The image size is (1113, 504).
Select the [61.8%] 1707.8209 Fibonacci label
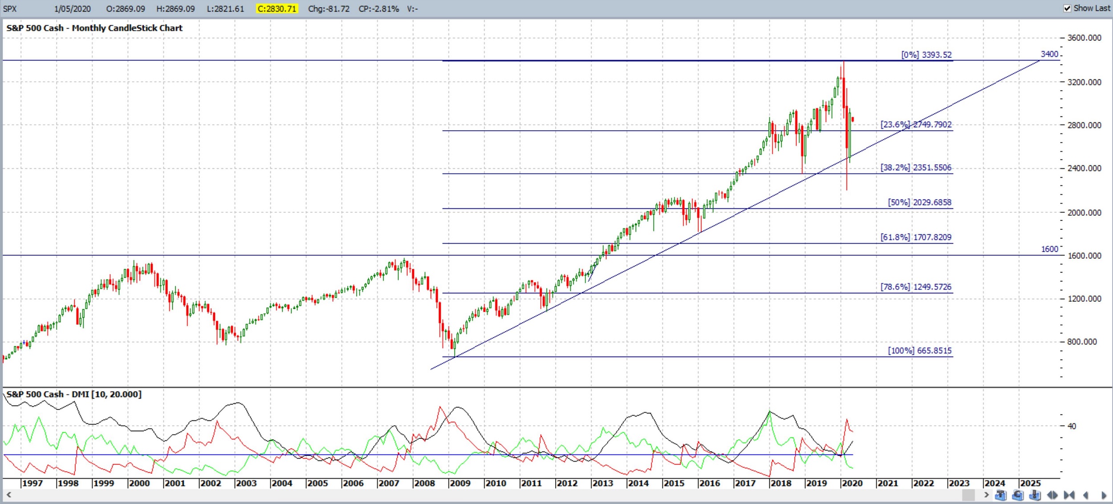click(916, 237)
